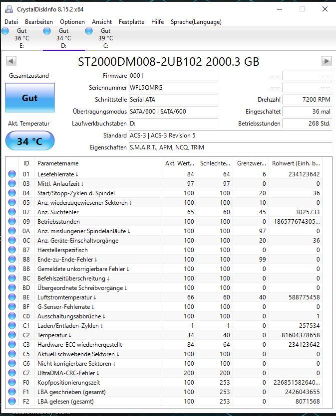Open the Festplatte menu
The height and width of the screenshot is (416, 336).
point(132,22)
